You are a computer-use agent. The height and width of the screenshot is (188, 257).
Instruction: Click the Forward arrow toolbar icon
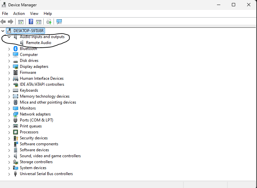pos(11,22)
